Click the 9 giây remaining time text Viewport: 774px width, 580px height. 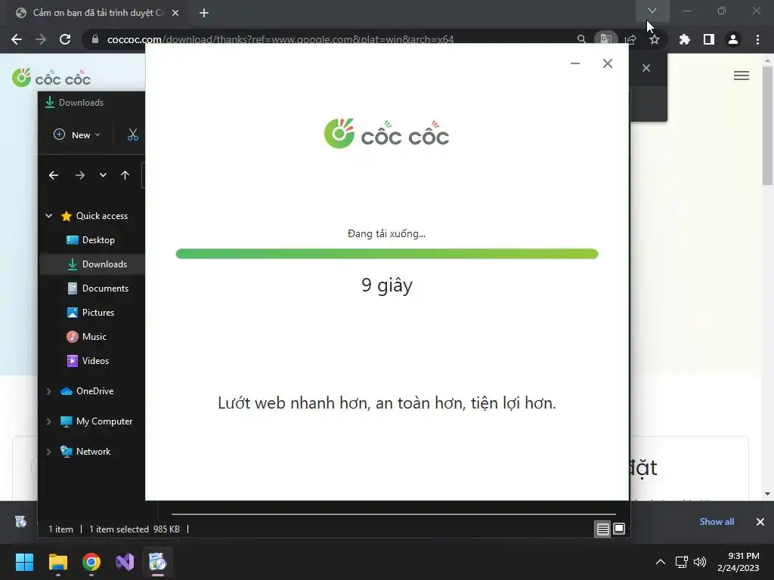(x=387, y=285)
